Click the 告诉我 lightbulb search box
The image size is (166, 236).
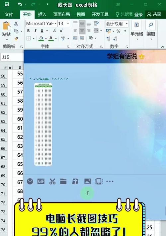point(124,15)
